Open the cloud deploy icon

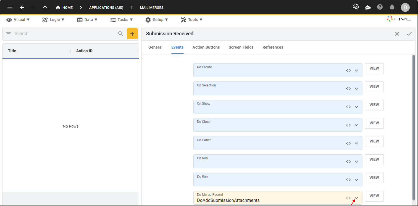click(356, 7)
